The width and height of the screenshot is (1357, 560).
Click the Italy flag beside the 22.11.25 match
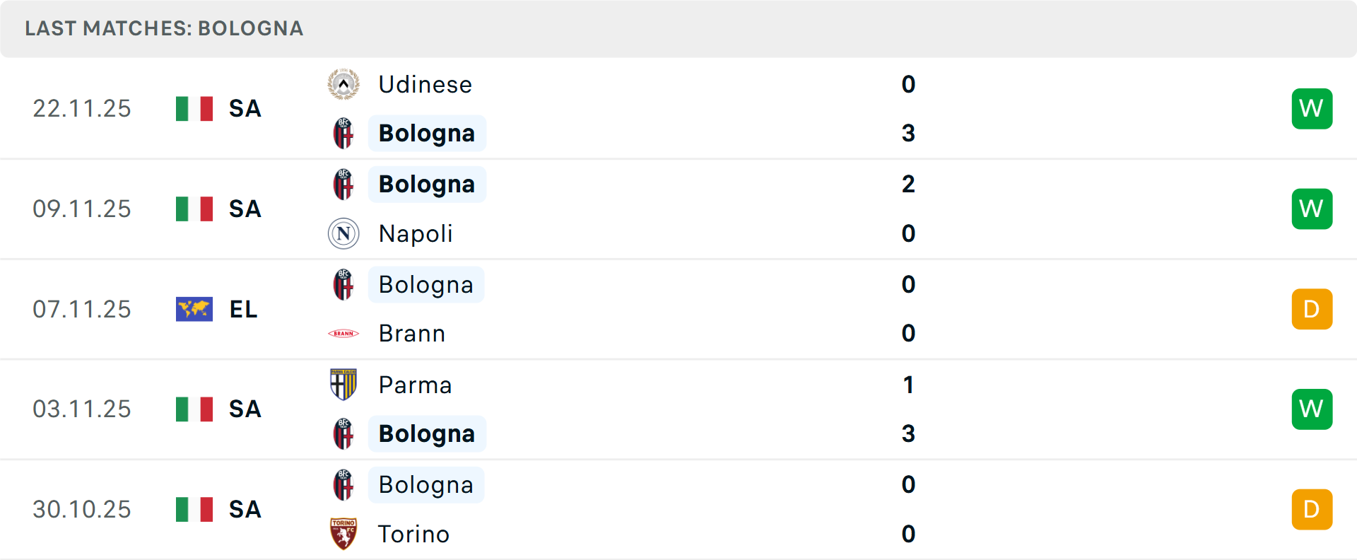[194, 108]
